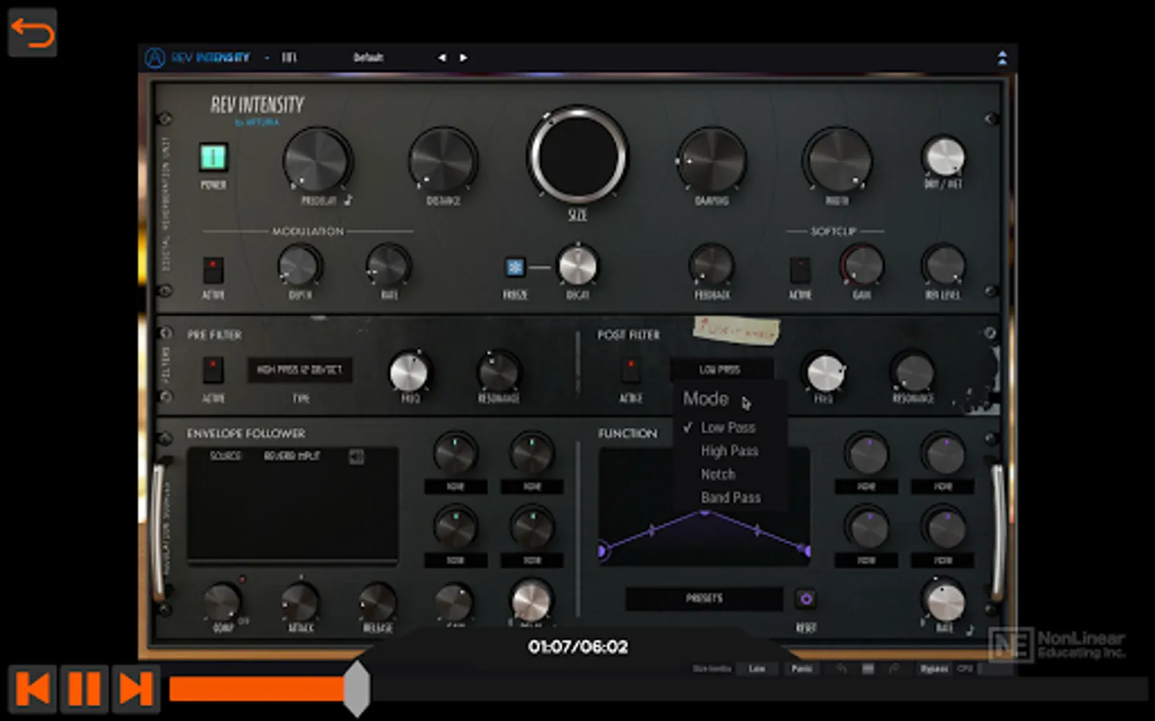1155x721 pixels.
Task: Select next preset with right arrow
Action: point(464,58)
